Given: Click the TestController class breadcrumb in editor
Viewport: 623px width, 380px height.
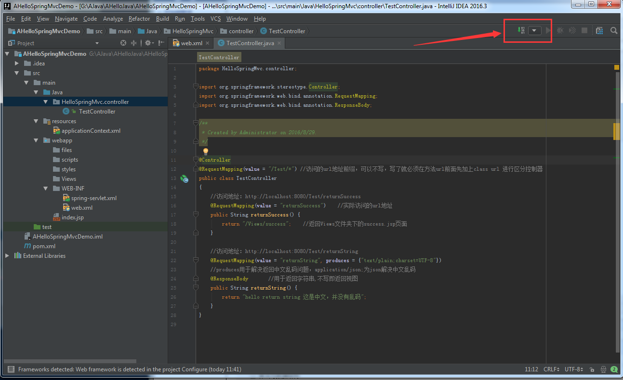Looking at the screenshot, I should (x=219, y=57).
